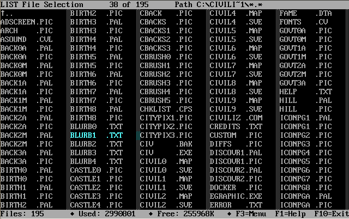Select file CBRUSH0 .PIC
This screenshot has width=349, height=219.
[166, 57]
